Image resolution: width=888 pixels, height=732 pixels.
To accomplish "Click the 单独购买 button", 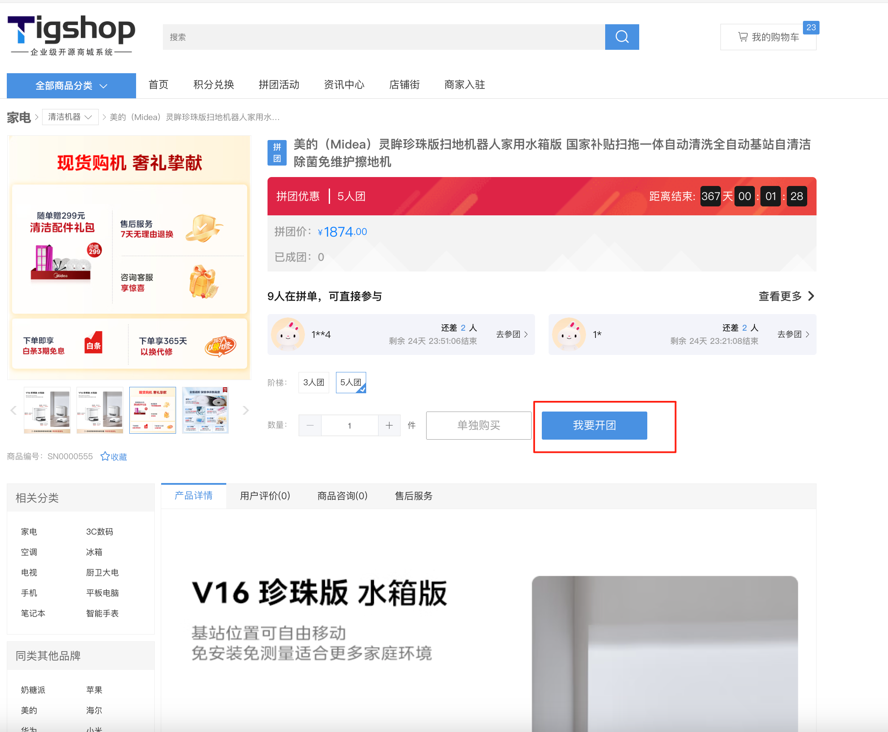I will tap(478, 425).
